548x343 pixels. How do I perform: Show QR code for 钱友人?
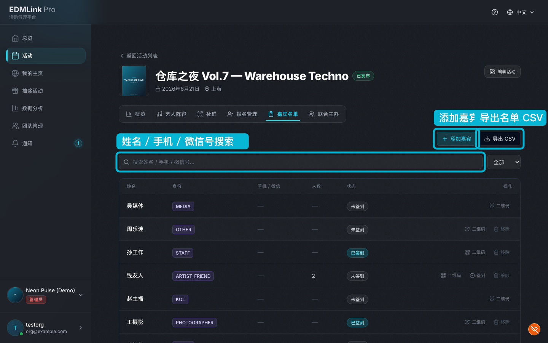coord(451,276)
